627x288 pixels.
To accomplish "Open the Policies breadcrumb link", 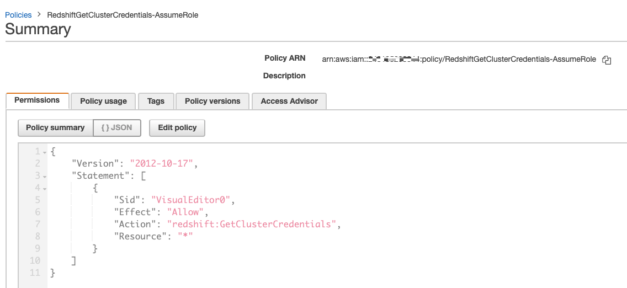I will [x=18, y=15].
